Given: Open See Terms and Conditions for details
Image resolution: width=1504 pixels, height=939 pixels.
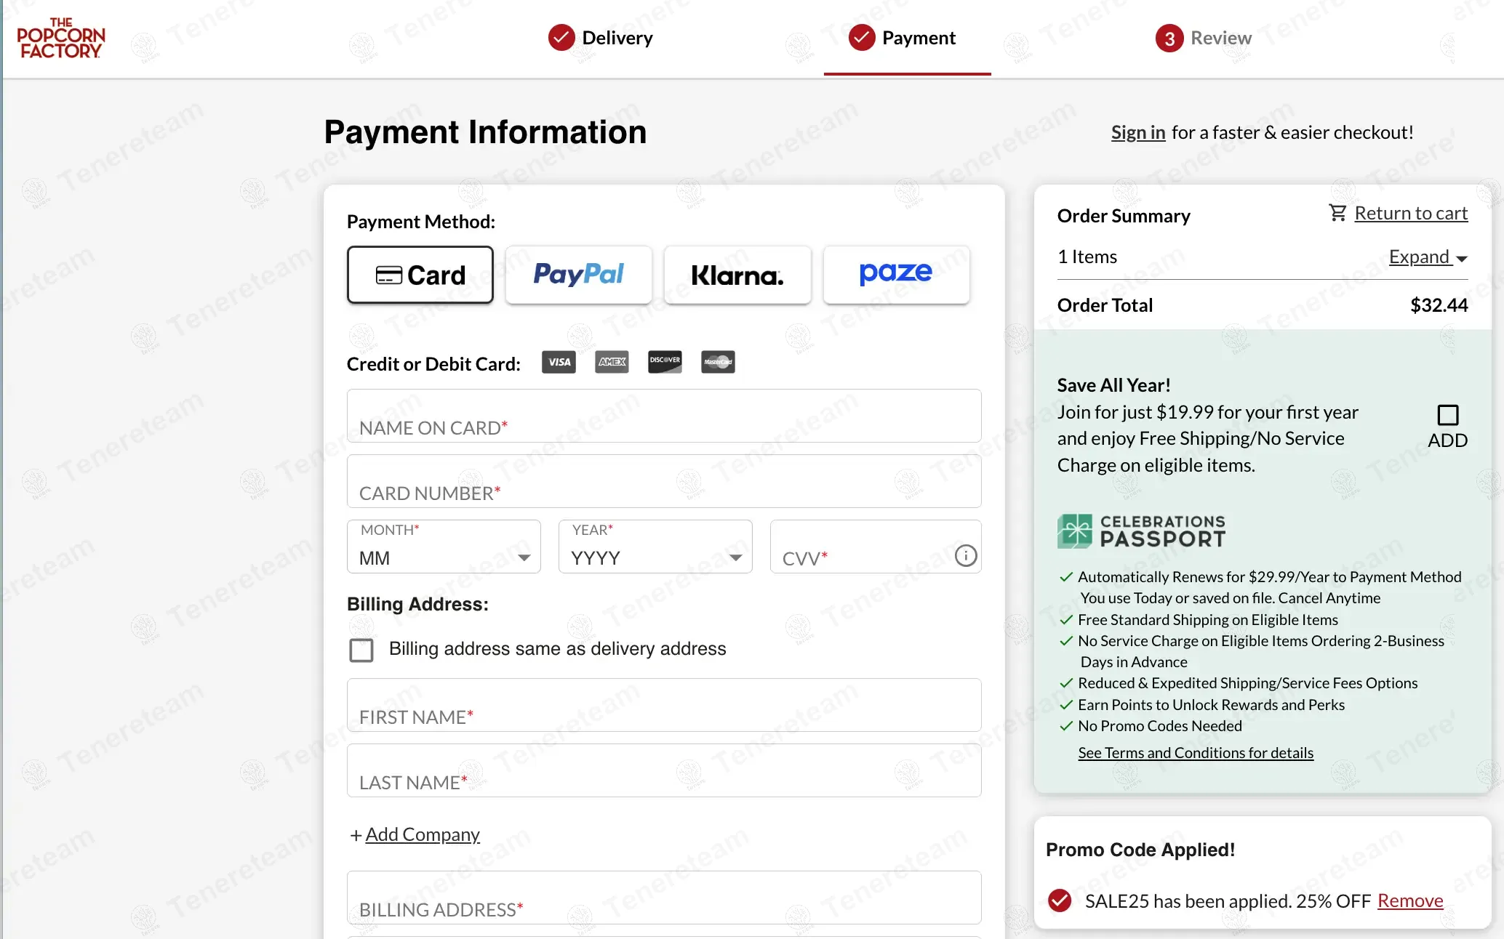Looking at the screenshot, I should coord(1196,753).
